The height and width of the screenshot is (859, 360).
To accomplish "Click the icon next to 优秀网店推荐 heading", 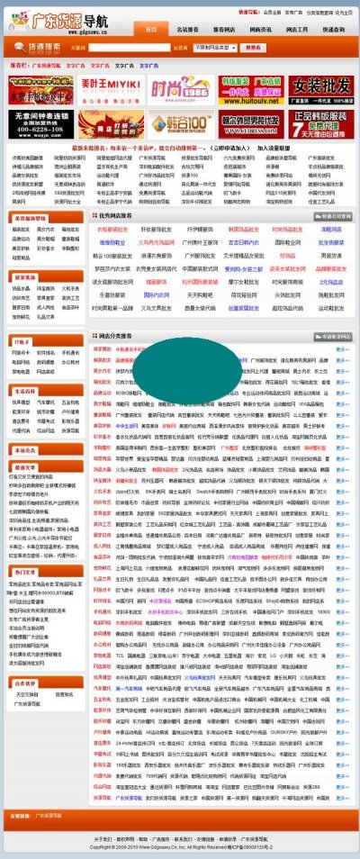I will 94,216.
